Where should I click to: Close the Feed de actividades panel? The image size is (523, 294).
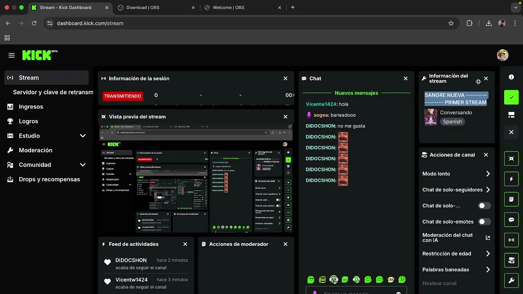(185, 244)
